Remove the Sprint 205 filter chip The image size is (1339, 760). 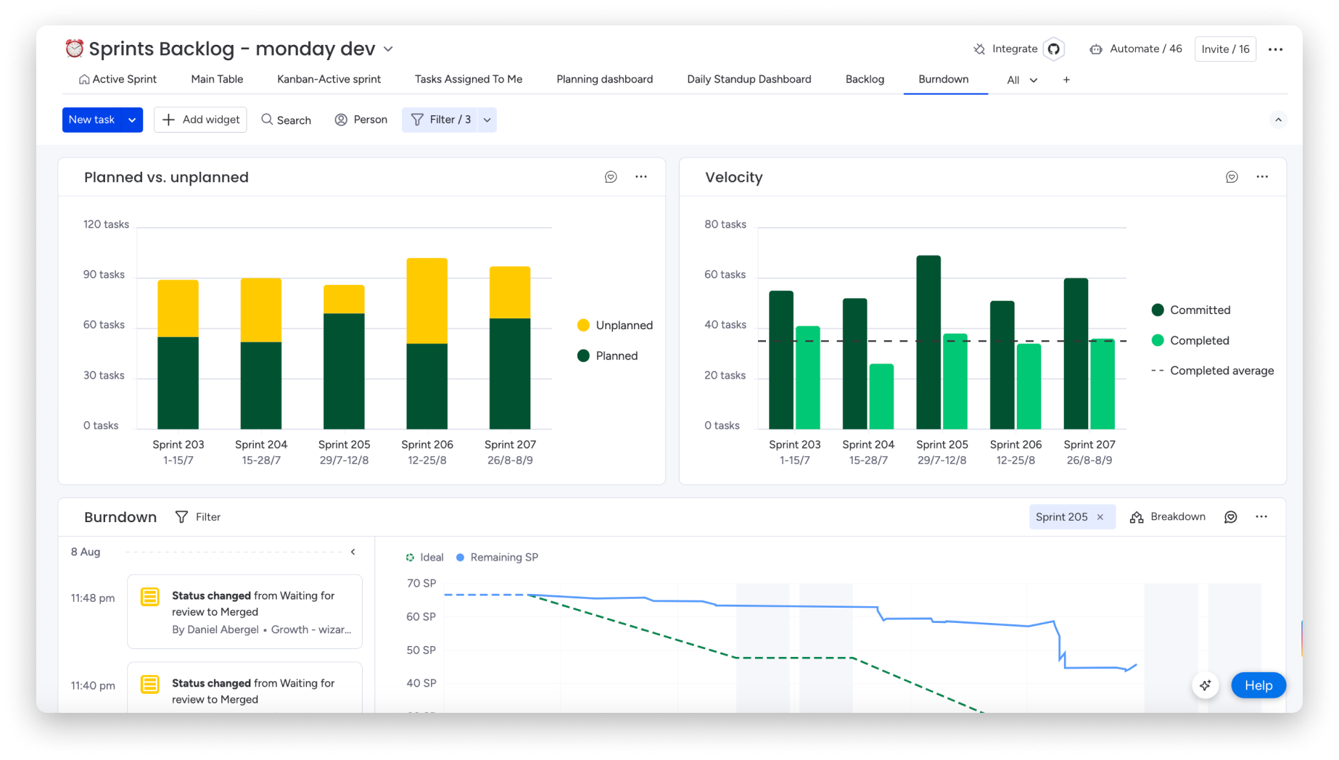pos(1100,517)
